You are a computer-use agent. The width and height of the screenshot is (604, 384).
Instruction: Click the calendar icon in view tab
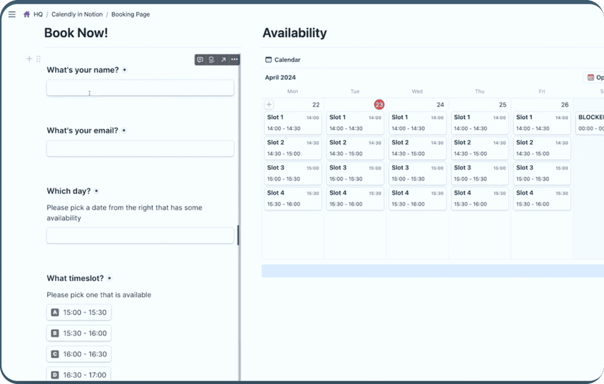[268, 60]
